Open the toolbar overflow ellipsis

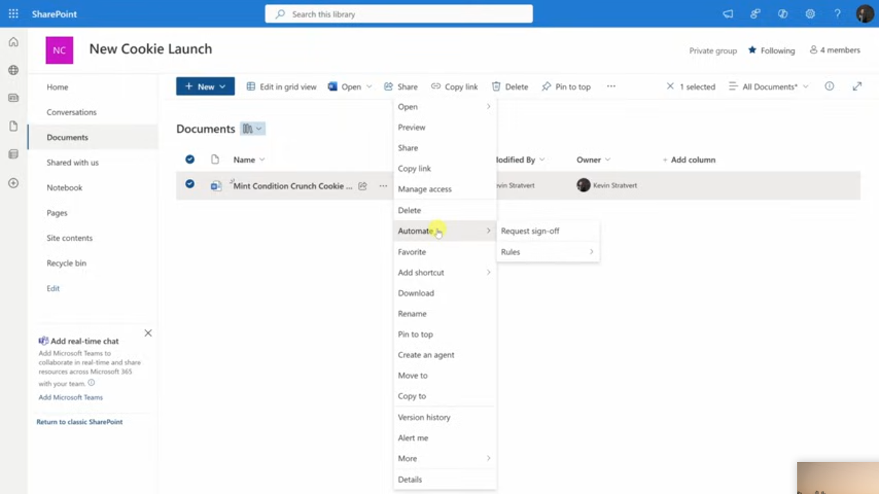[611, 86]
